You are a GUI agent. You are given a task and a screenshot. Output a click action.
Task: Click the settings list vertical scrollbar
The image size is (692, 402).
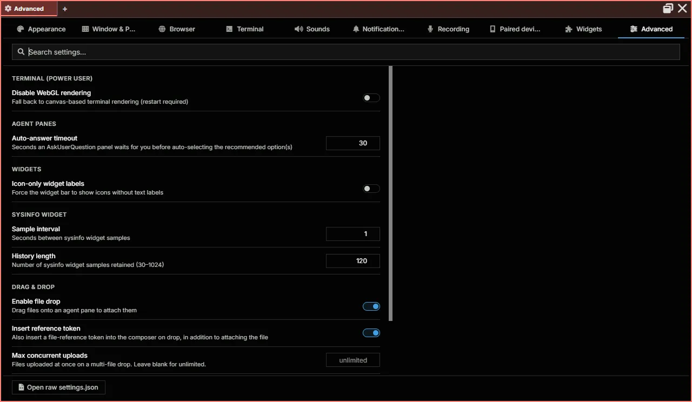[x=391, y=193]
